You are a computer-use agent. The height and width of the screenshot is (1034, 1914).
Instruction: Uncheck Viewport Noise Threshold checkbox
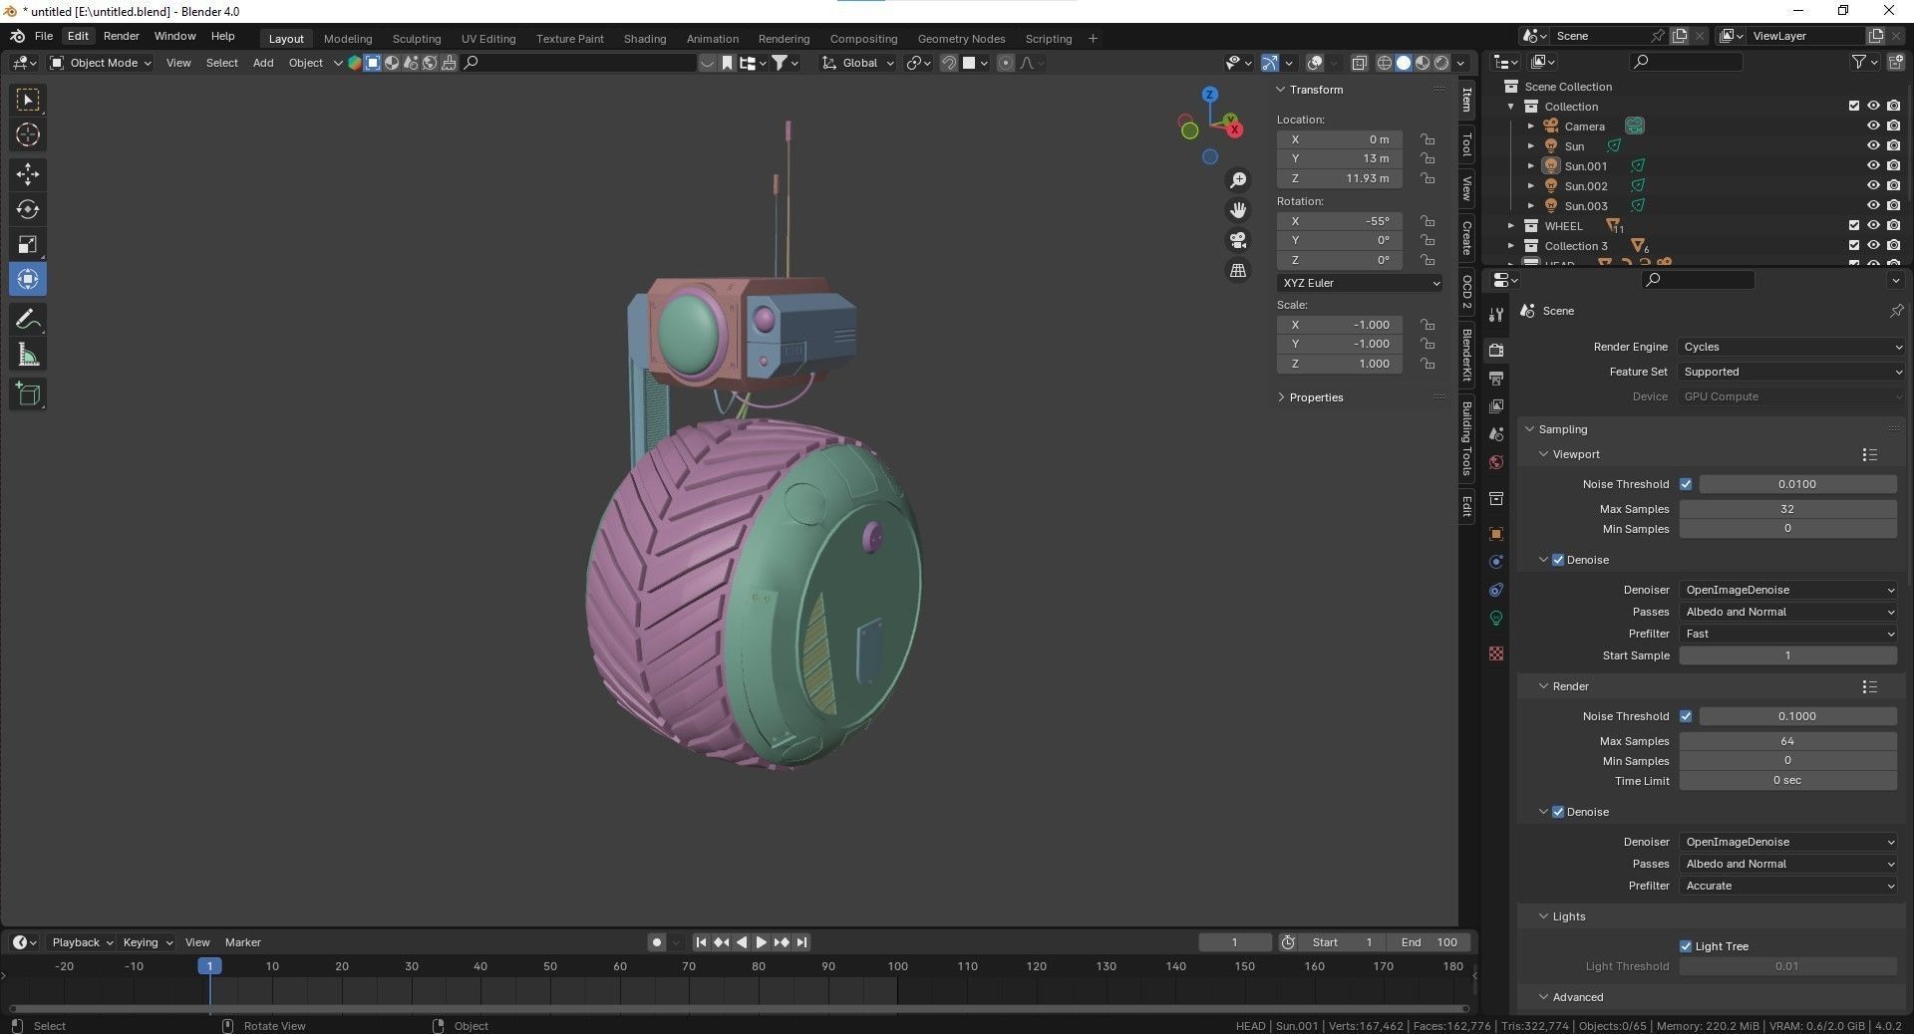click(x=1686, y=484)
